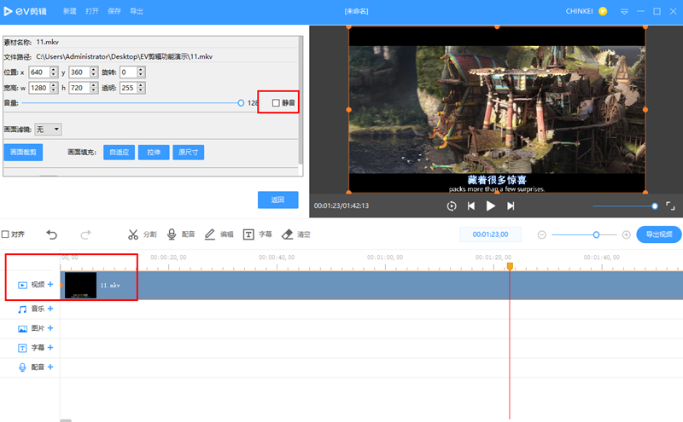The width and height of the screenshot is (683, 422).
Task: Click the 音量 volume slider handle
Action: (241, 103)
